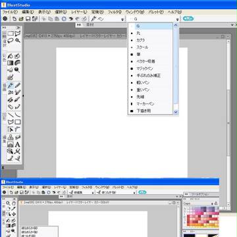Click the undo arrow in upper toolbar
Viewport: 237px width, 237px height.
(70, 19)
